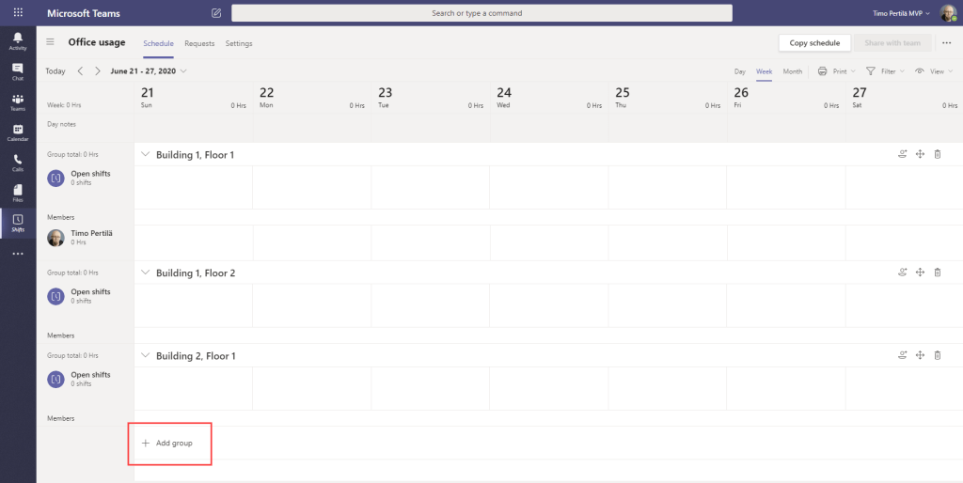Image resolution: width=963 pixels, height=483 pixels.
Task: Collapse the Building 2, Floor 1 group
Action: tap(146, 355)
